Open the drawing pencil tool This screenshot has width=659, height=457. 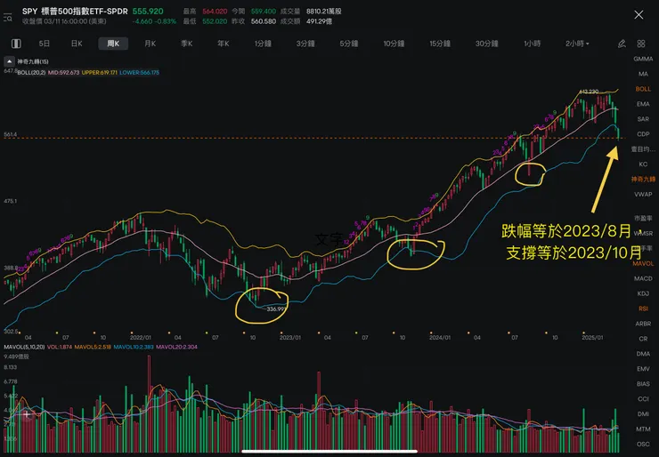click(x=622, y=44)
